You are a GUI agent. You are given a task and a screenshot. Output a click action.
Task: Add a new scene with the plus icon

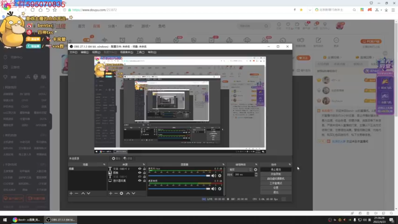pos(71,193)
